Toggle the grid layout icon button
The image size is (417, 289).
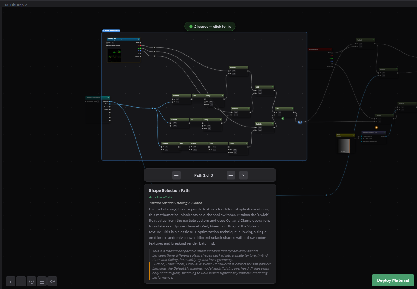42,282
